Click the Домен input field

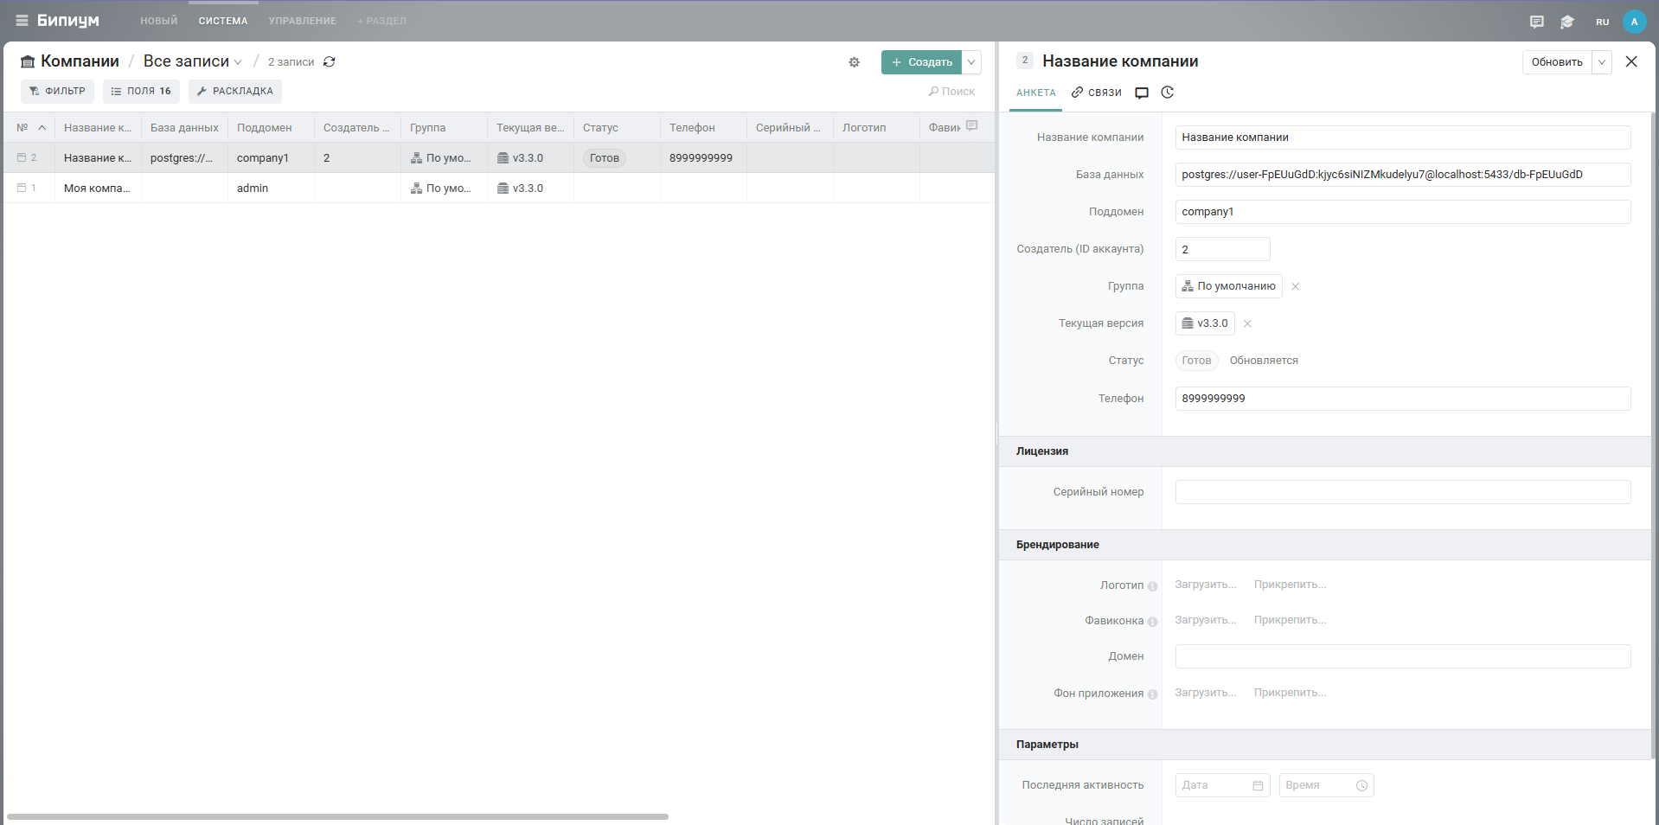(x=1403, y=656)
